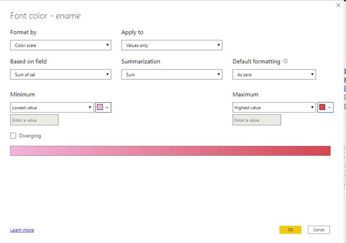Screen dimensions: 346x243
Task: Expand the Based on field dropdown
Action: 60,74
